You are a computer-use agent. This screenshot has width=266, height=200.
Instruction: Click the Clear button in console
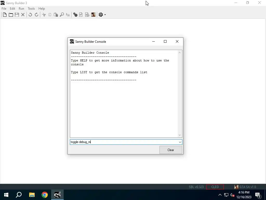(171, 150)
